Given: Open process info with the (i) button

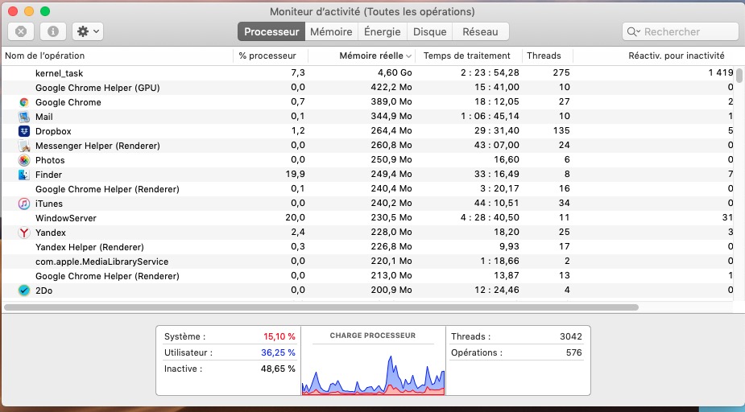Looking at the screenshot, I should click(x=52, y=32).
